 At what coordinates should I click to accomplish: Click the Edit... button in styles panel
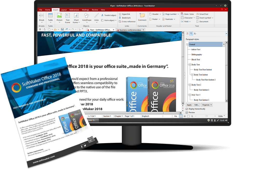click(x=197, y=105)
